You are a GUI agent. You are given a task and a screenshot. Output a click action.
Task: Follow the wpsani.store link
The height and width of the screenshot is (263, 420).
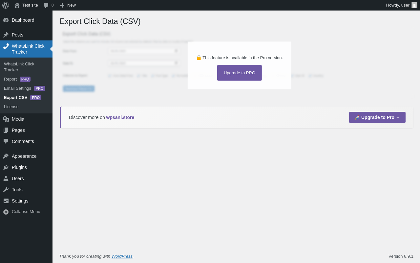click(x=120, y=117)
